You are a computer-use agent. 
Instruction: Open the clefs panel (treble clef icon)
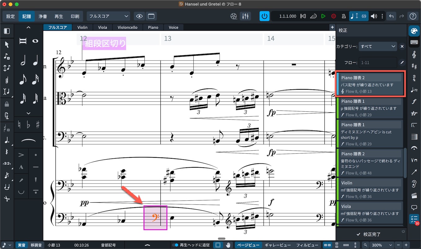(x=414, y=54)
